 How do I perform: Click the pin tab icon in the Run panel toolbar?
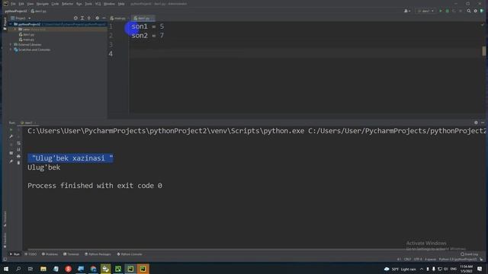11,161
